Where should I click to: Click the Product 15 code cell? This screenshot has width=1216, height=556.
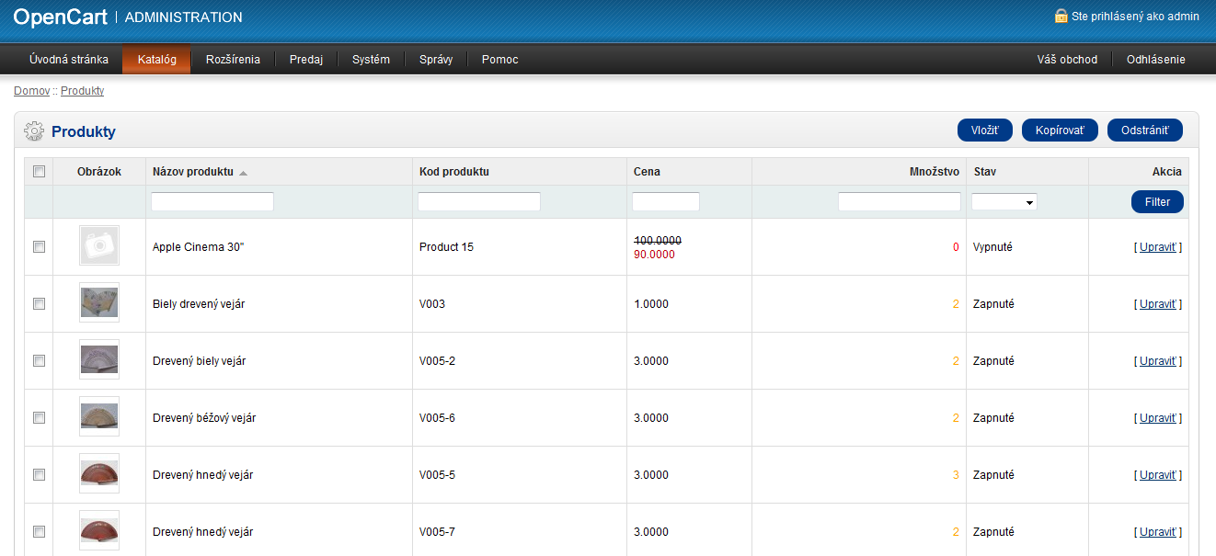click(x=446, y=247)
